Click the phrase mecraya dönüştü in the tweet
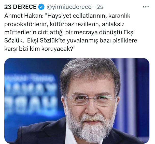155x144 pixels. coord(98,32)
